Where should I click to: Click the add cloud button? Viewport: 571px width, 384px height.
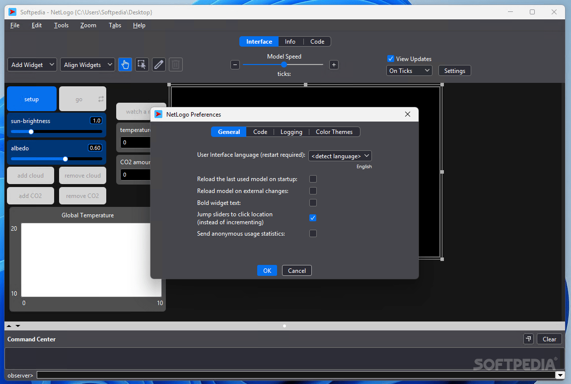pyautogui.click(x=31, y=176)
